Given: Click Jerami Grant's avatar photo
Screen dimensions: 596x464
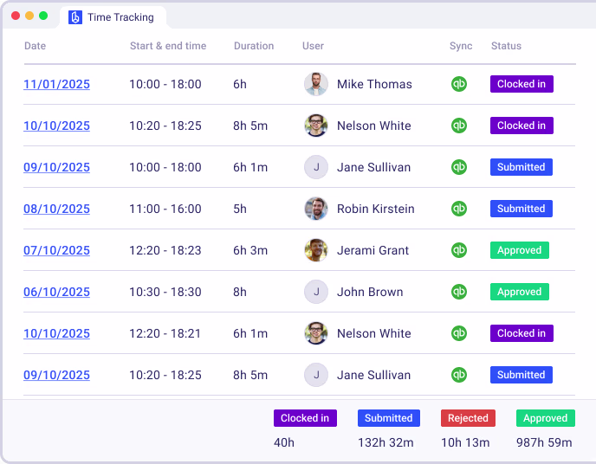Looking at the screenshot, I should tap(316, 250).
